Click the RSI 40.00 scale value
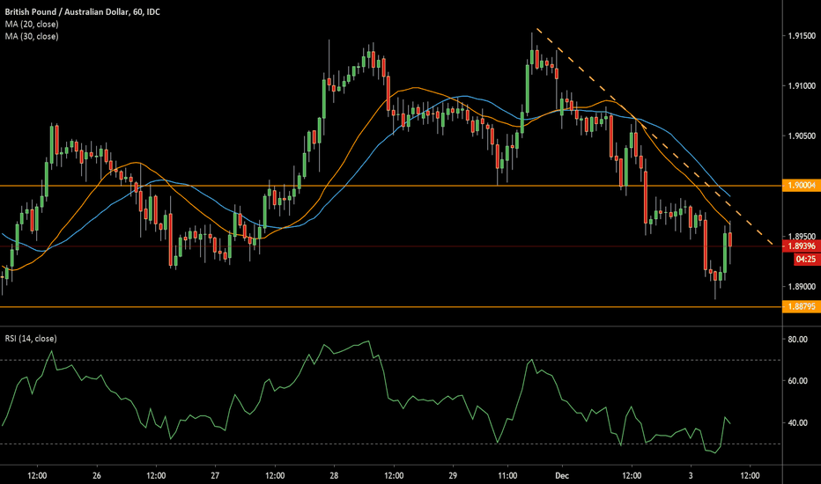Viewport: 821px width, 484px height. click(797, 422)
